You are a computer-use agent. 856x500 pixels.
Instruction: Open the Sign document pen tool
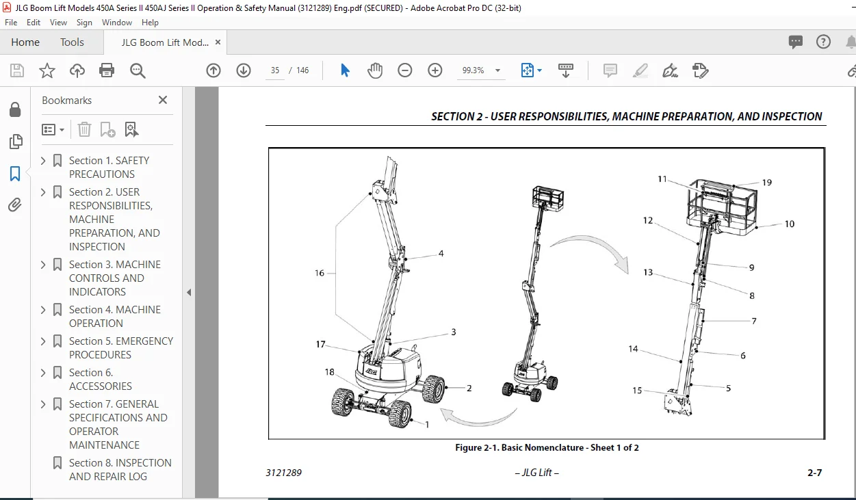point(670,70)
